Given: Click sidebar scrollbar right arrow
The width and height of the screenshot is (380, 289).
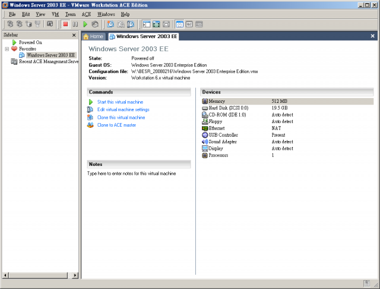Looking at the screenshot, I should (x=75, y=275).
